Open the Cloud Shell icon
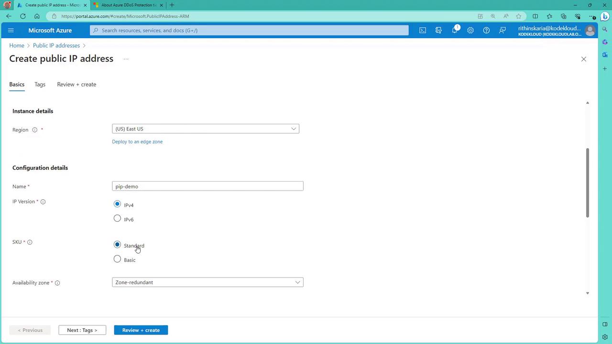The image size is (612, 344). [x=423, y=30]
